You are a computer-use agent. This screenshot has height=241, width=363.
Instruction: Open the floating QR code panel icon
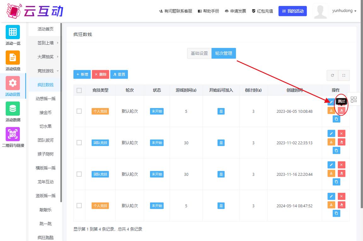click(x=354, y=100)
